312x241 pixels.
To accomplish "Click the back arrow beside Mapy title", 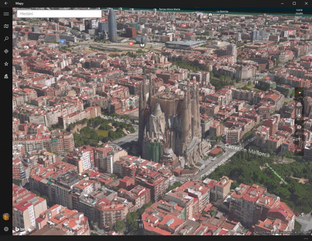I will [x=6, y=3].
